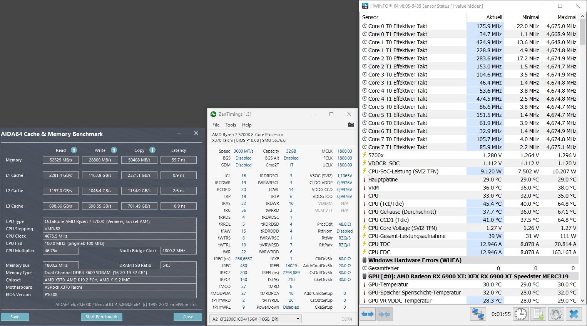Click the L3 Cache Copy value 701.49 GB/s
Screen dimensions: 587x326
click(139, 206)
